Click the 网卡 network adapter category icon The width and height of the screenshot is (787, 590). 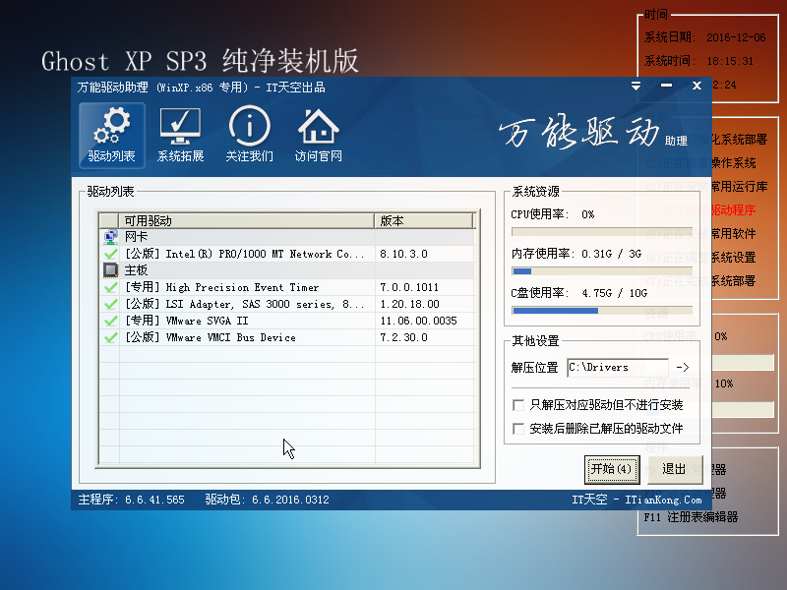pos(110,236)
